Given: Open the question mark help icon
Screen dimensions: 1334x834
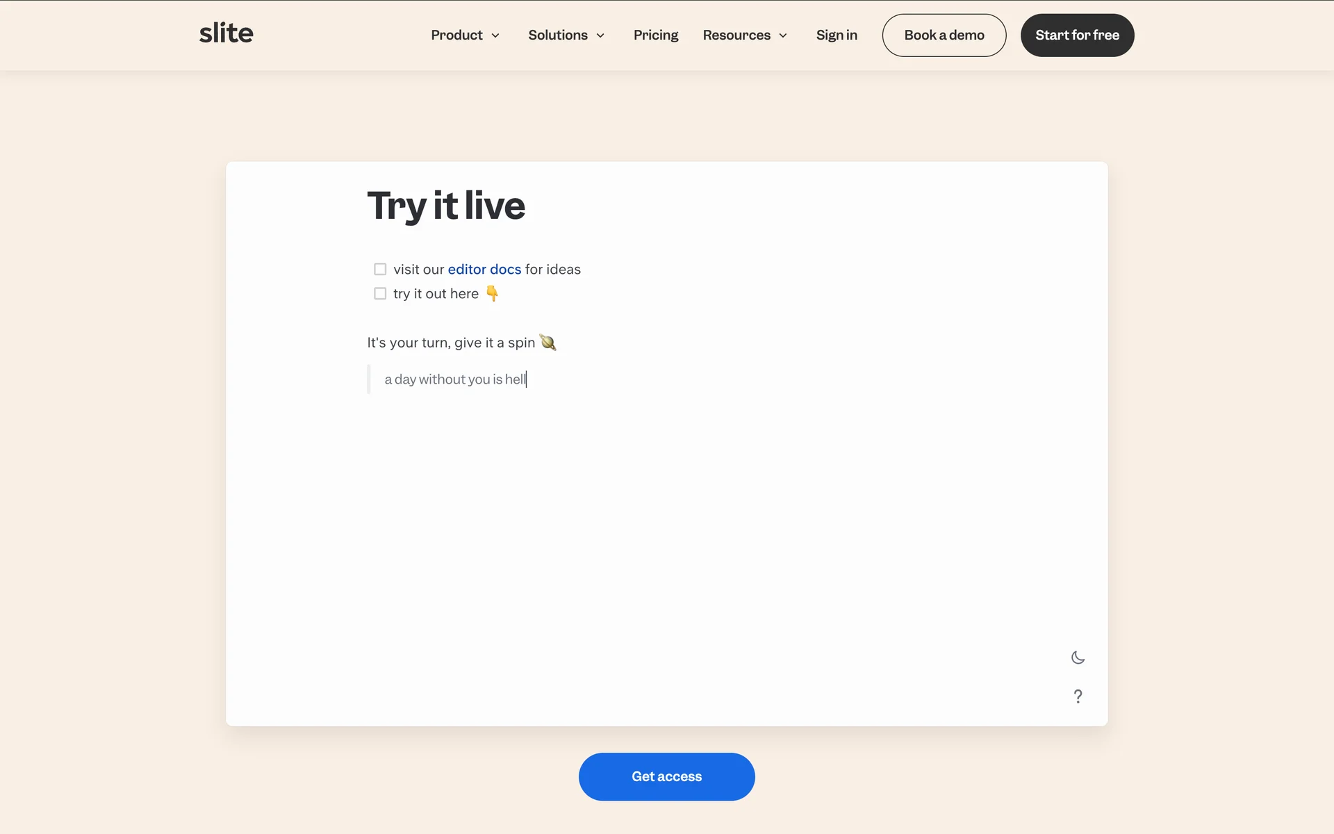Looking at the screenshot, I should [1078, 696].
